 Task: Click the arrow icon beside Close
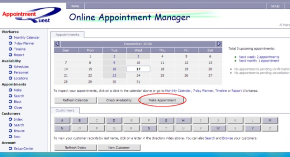click(10, 107)
